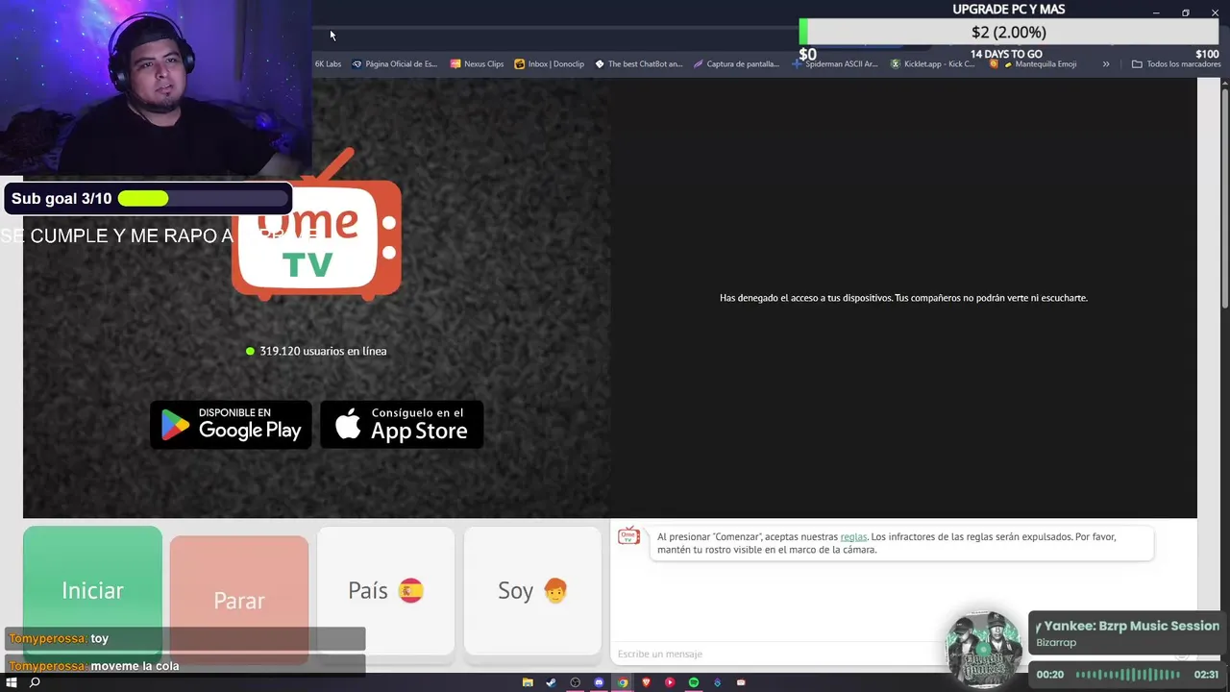The image size is (1230, 692).
Task: Open The best ChatBot bookmark
Action: pyautogui.click(x=638, y=63)
